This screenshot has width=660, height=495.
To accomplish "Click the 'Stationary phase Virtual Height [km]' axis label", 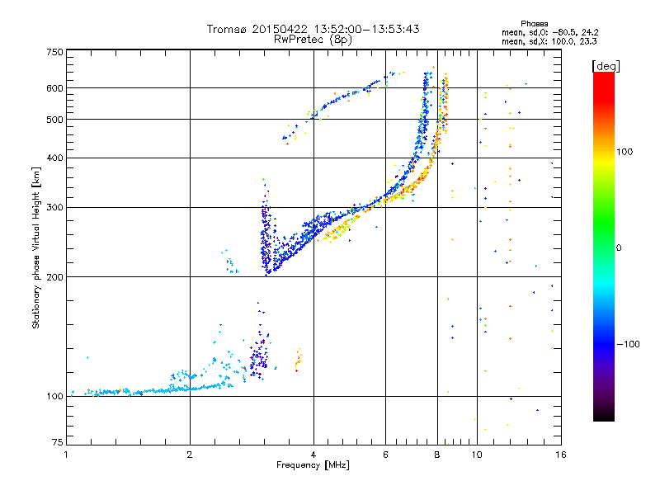I will 36,247.
